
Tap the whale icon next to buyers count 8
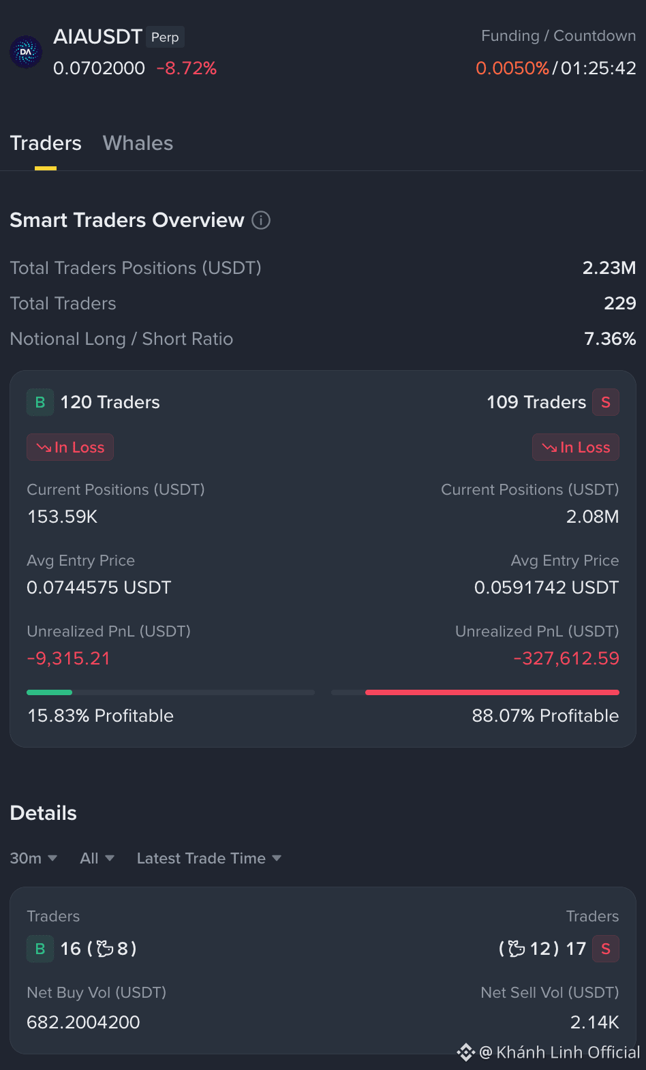point(105,948)
